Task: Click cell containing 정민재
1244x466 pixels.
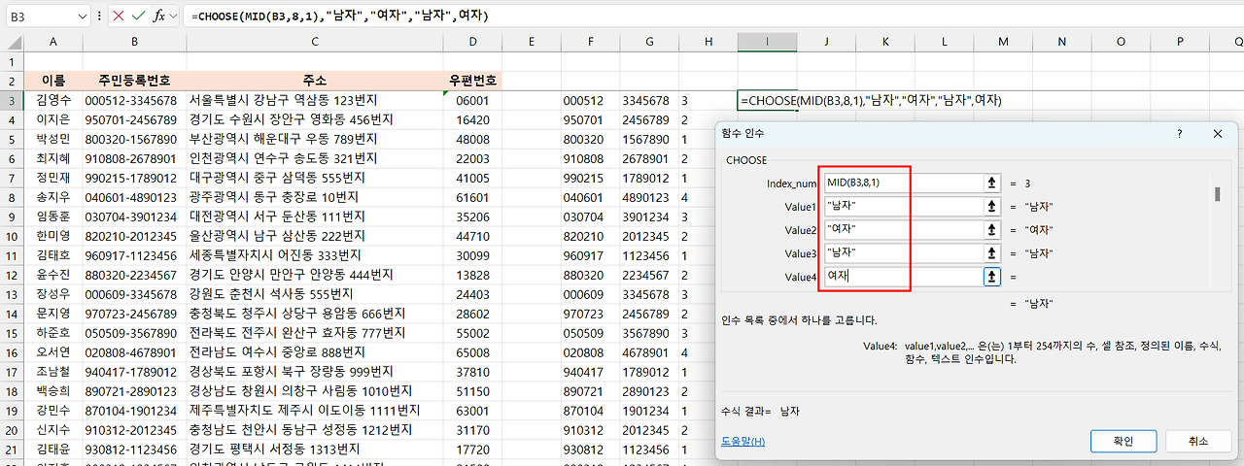Action: pos(52,179)
